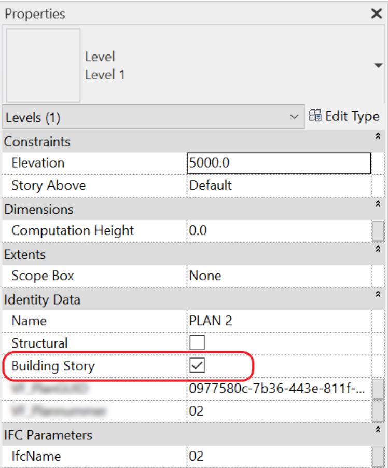The width and height of the screenshot is (388, 468).
Task: Click the Elevation value field 5000.0
Action: [x=279, y=163]
